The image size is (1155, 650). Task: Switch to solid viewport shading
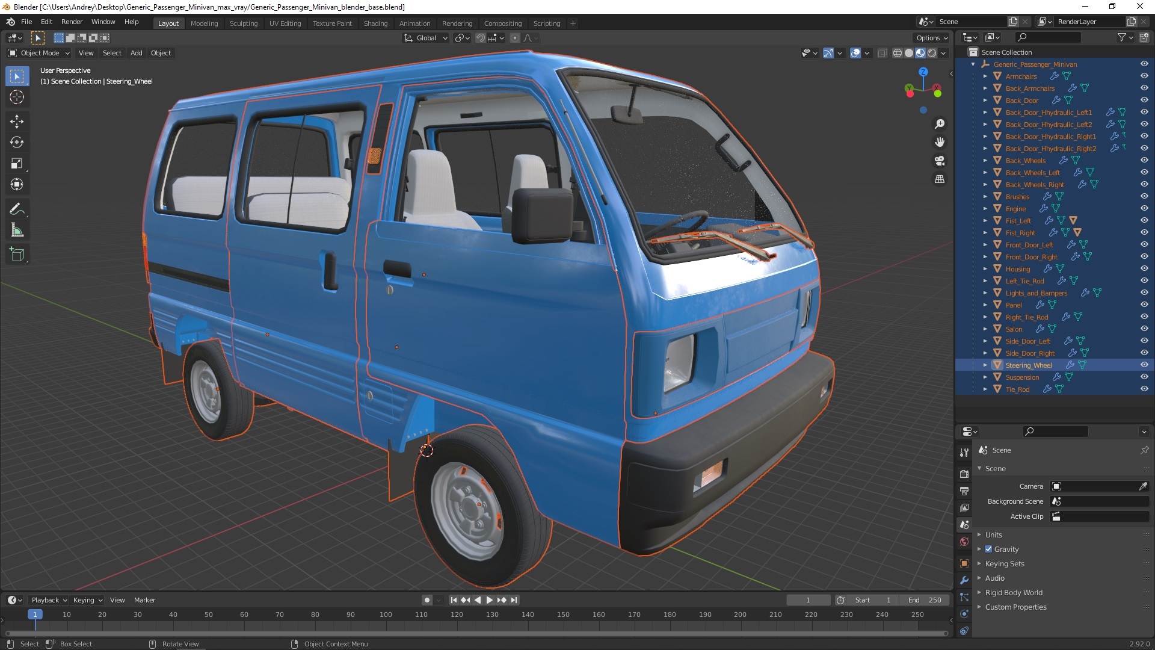coord(909,53)
